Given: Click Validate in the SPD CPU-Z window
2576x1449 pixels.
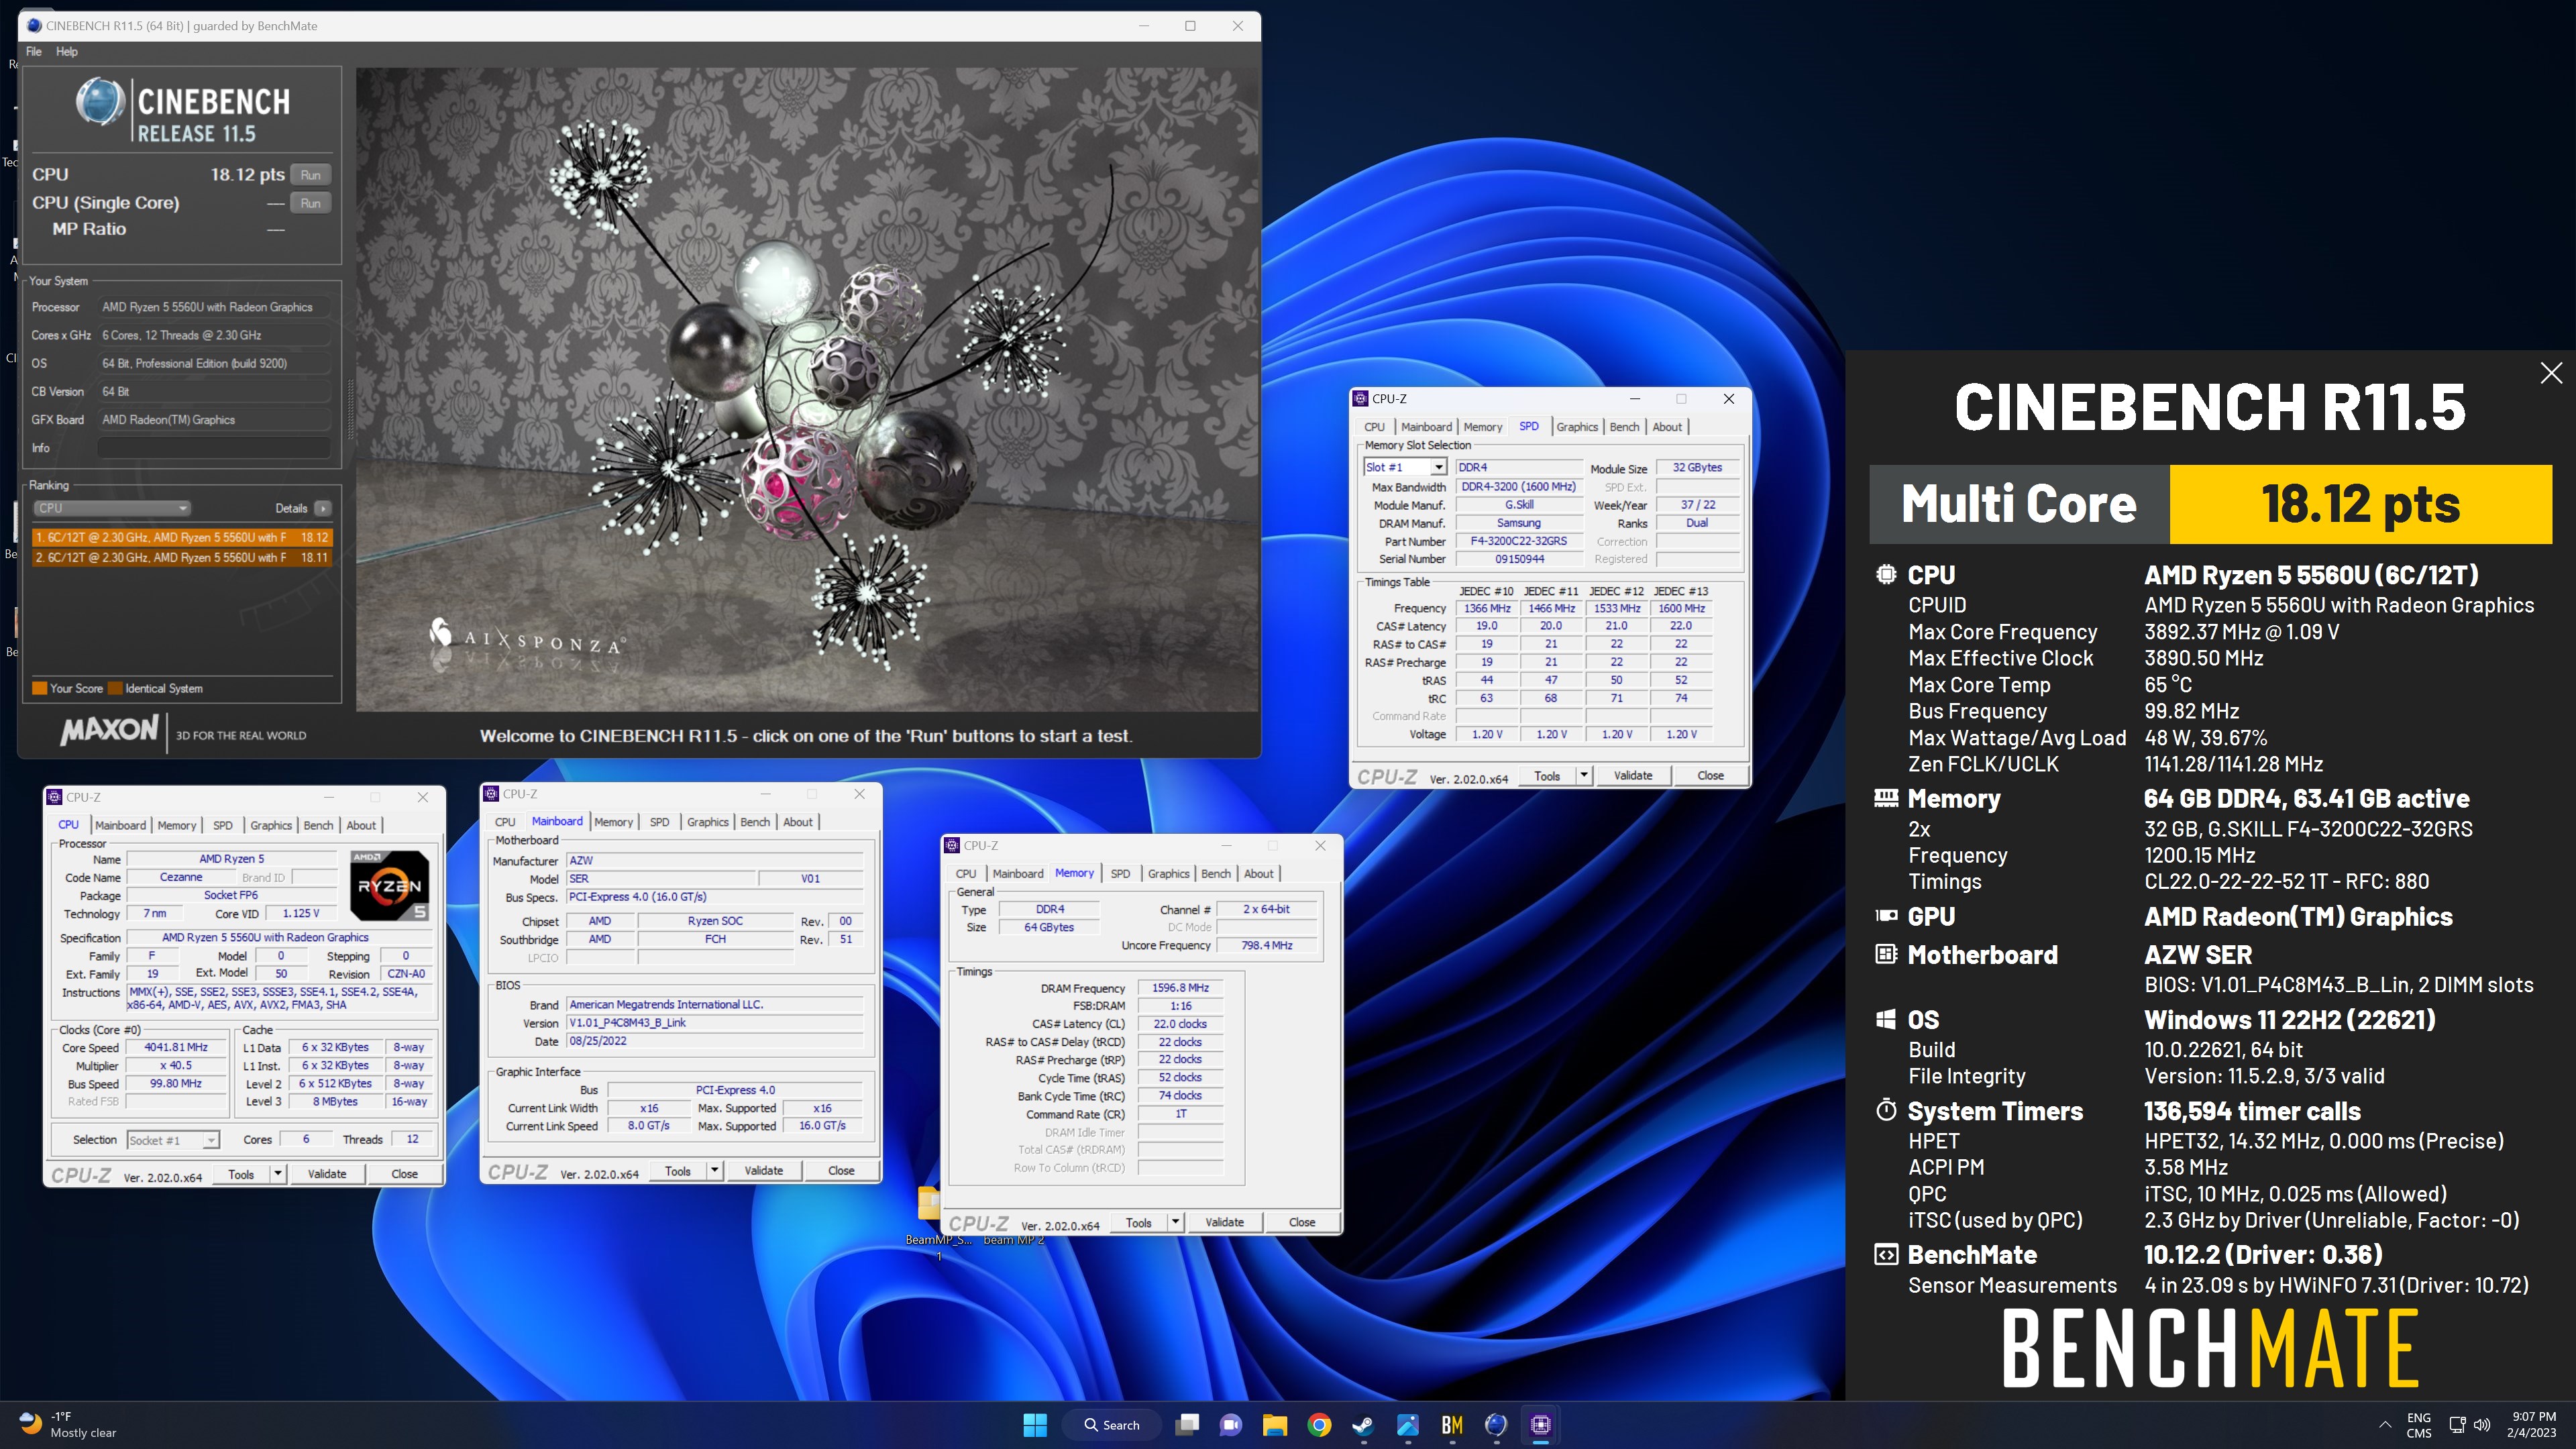Looking at the screenshot, I should (1633, 775).
